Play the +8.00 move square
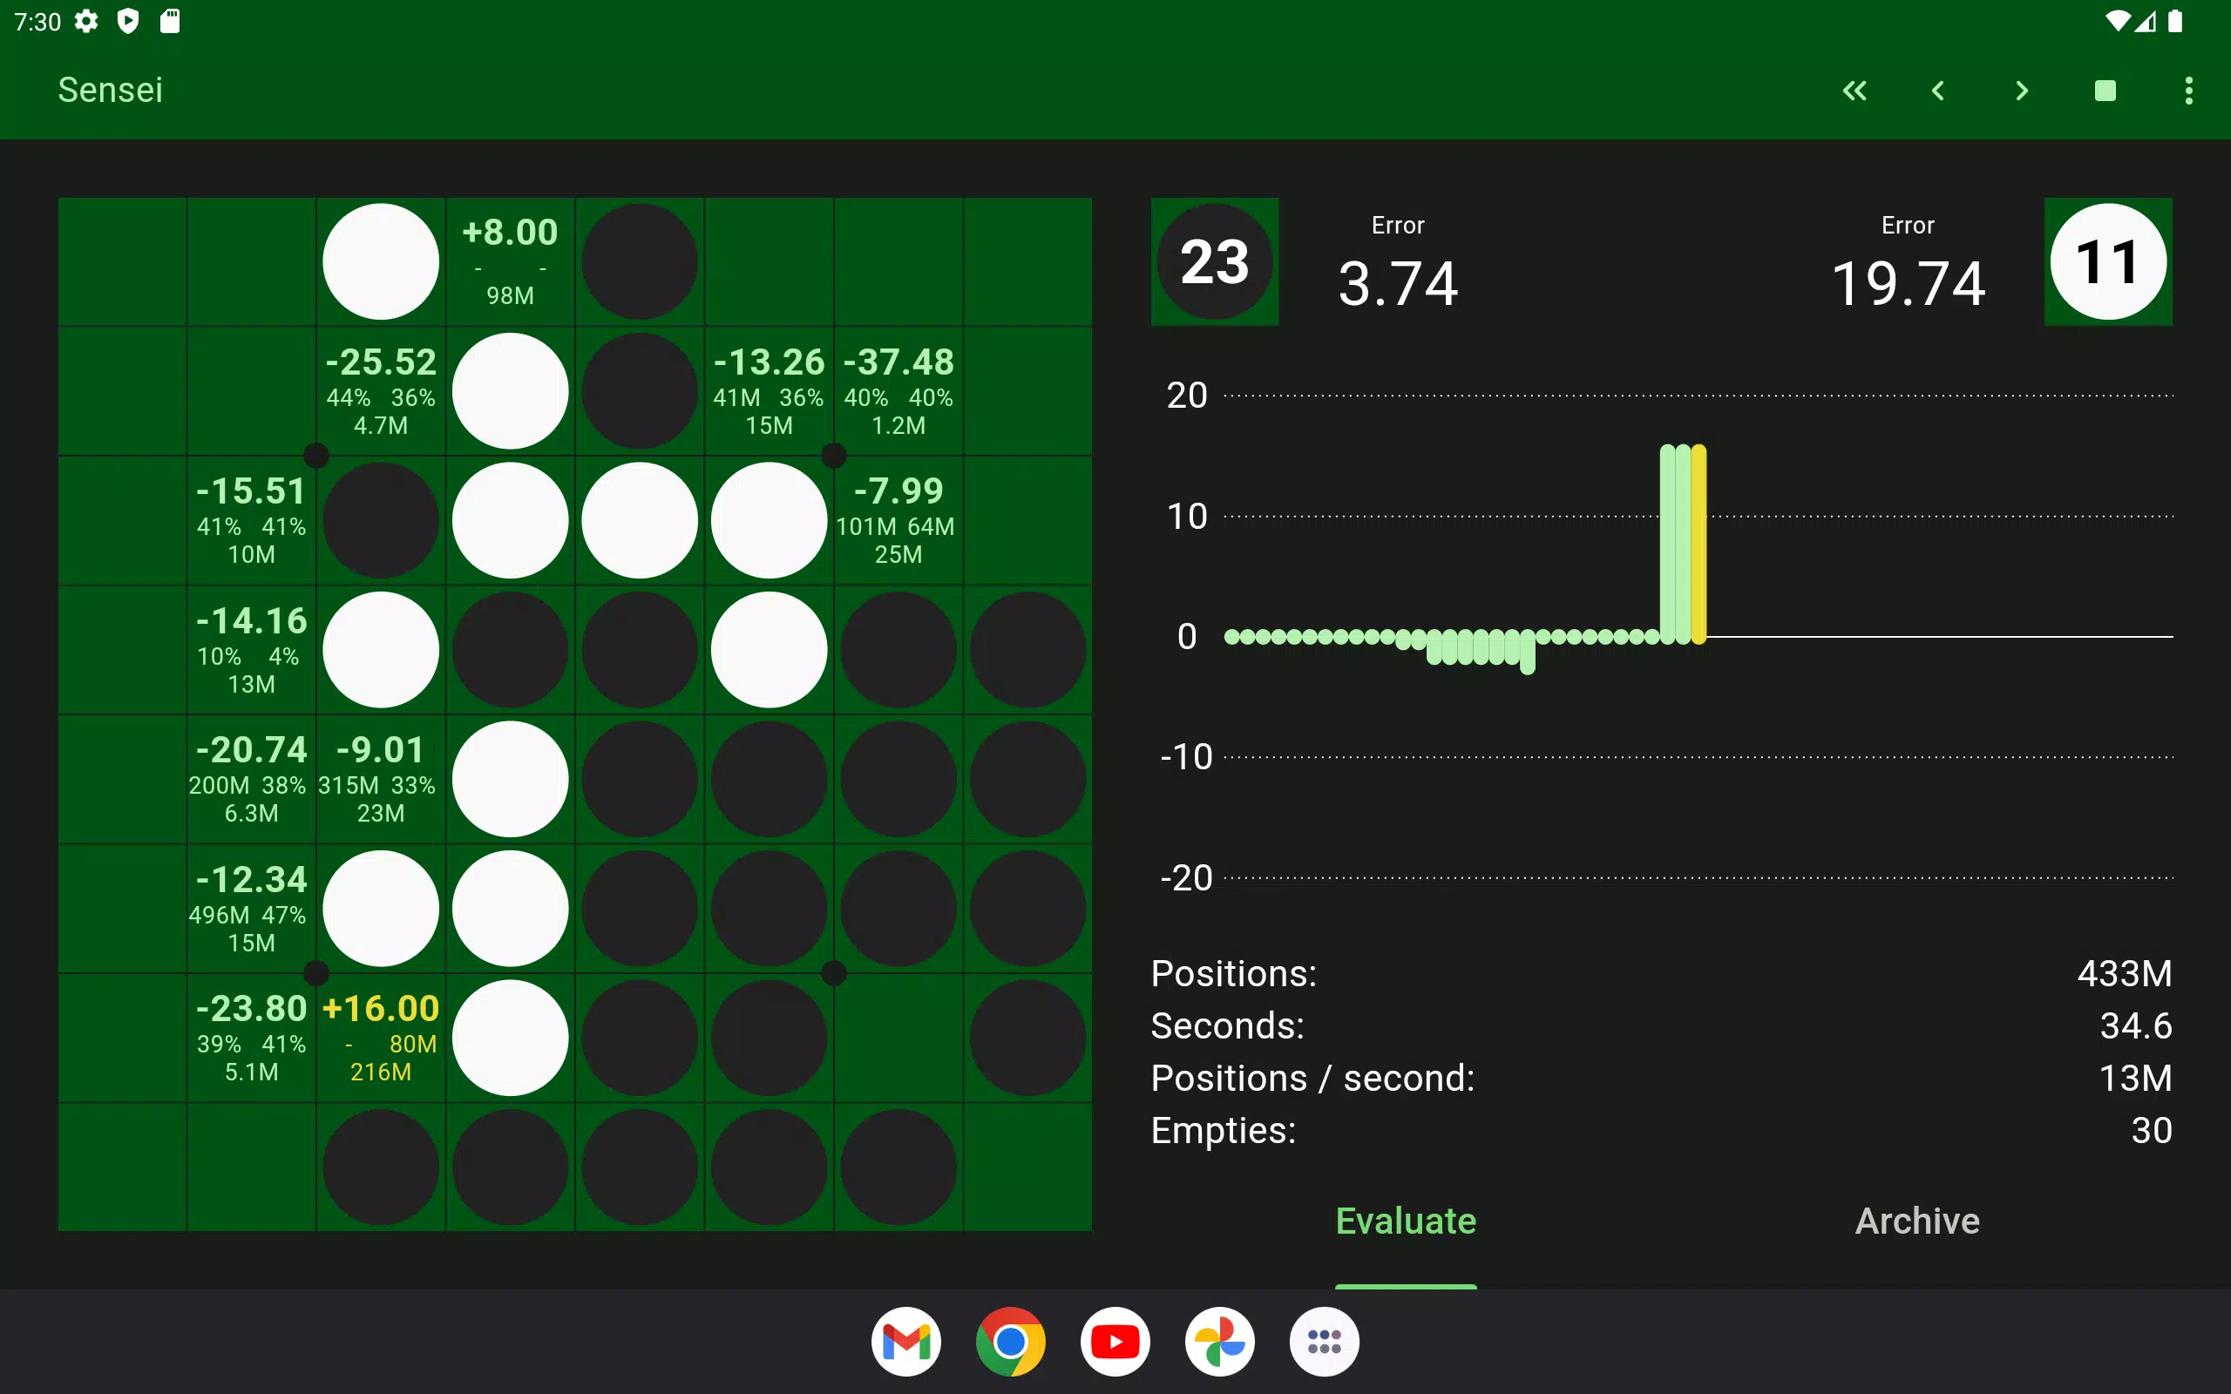Screen dimensions: 2231x1394 [x=510, y=262]
